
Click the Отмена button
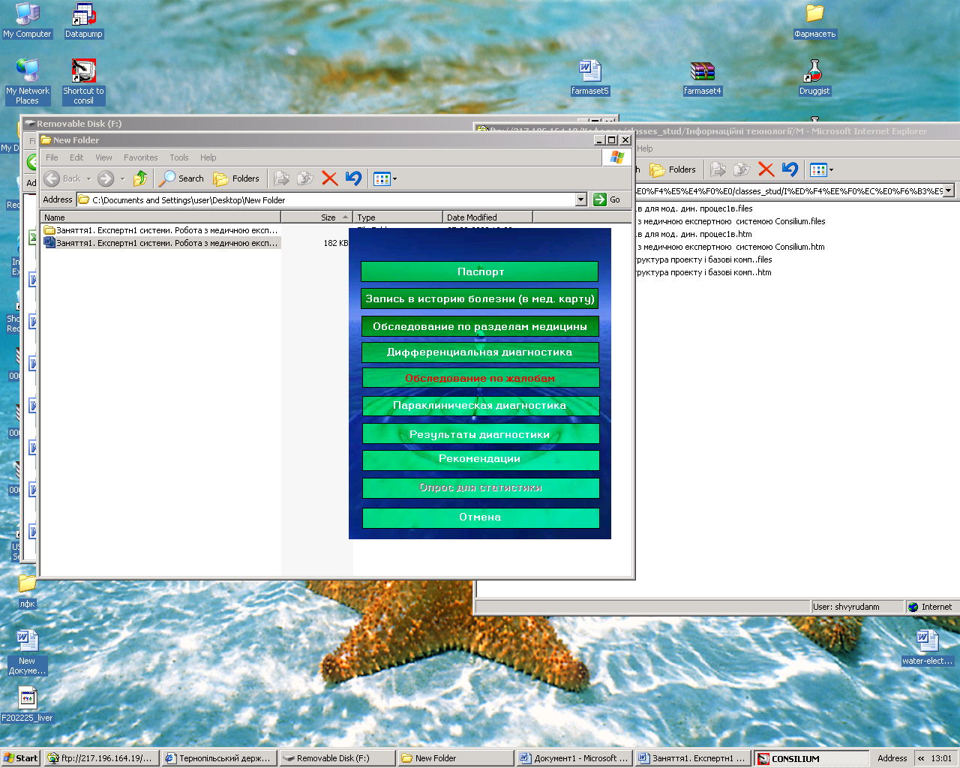click(480, 517)
